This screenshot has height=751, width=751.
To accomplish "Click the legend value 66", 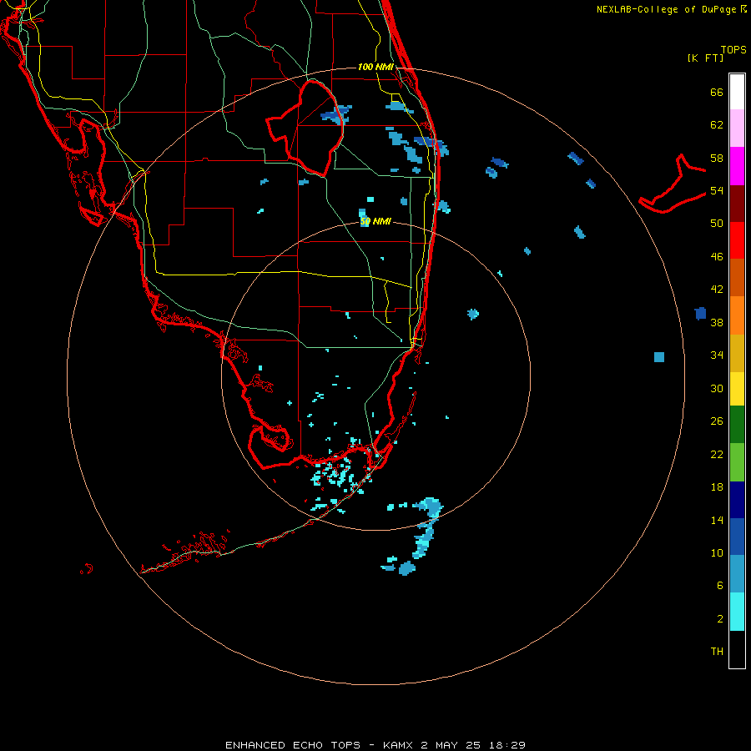I will pos(717,92).
